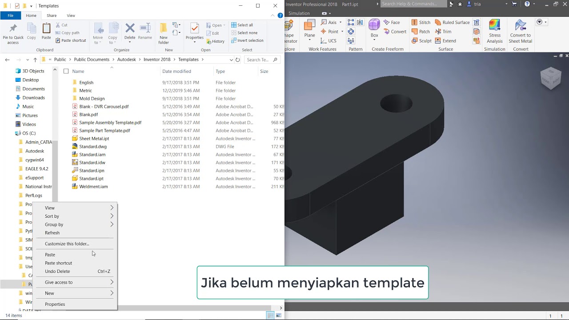This screenshot has width=569, height=320.
Task: Click the Search Templates field
Action: coord(262,60)
